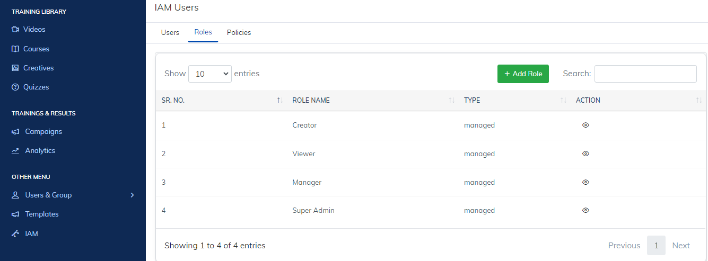Switch to the Policies tab
708x261 pixels.
coord(239,32)
